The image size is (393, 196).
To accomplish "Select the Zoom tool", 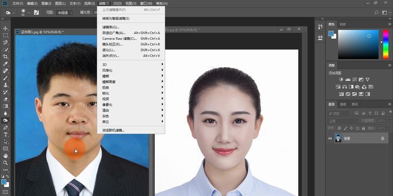I will click(x=5, y=163).
